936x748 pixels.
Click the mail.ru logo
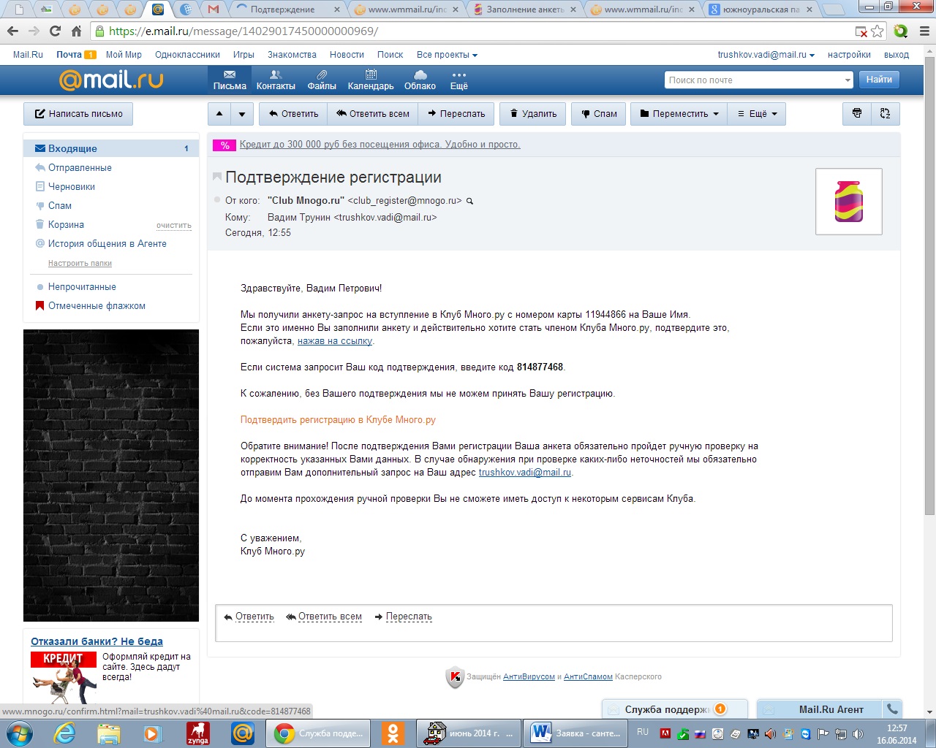click(x=111, y=80)
